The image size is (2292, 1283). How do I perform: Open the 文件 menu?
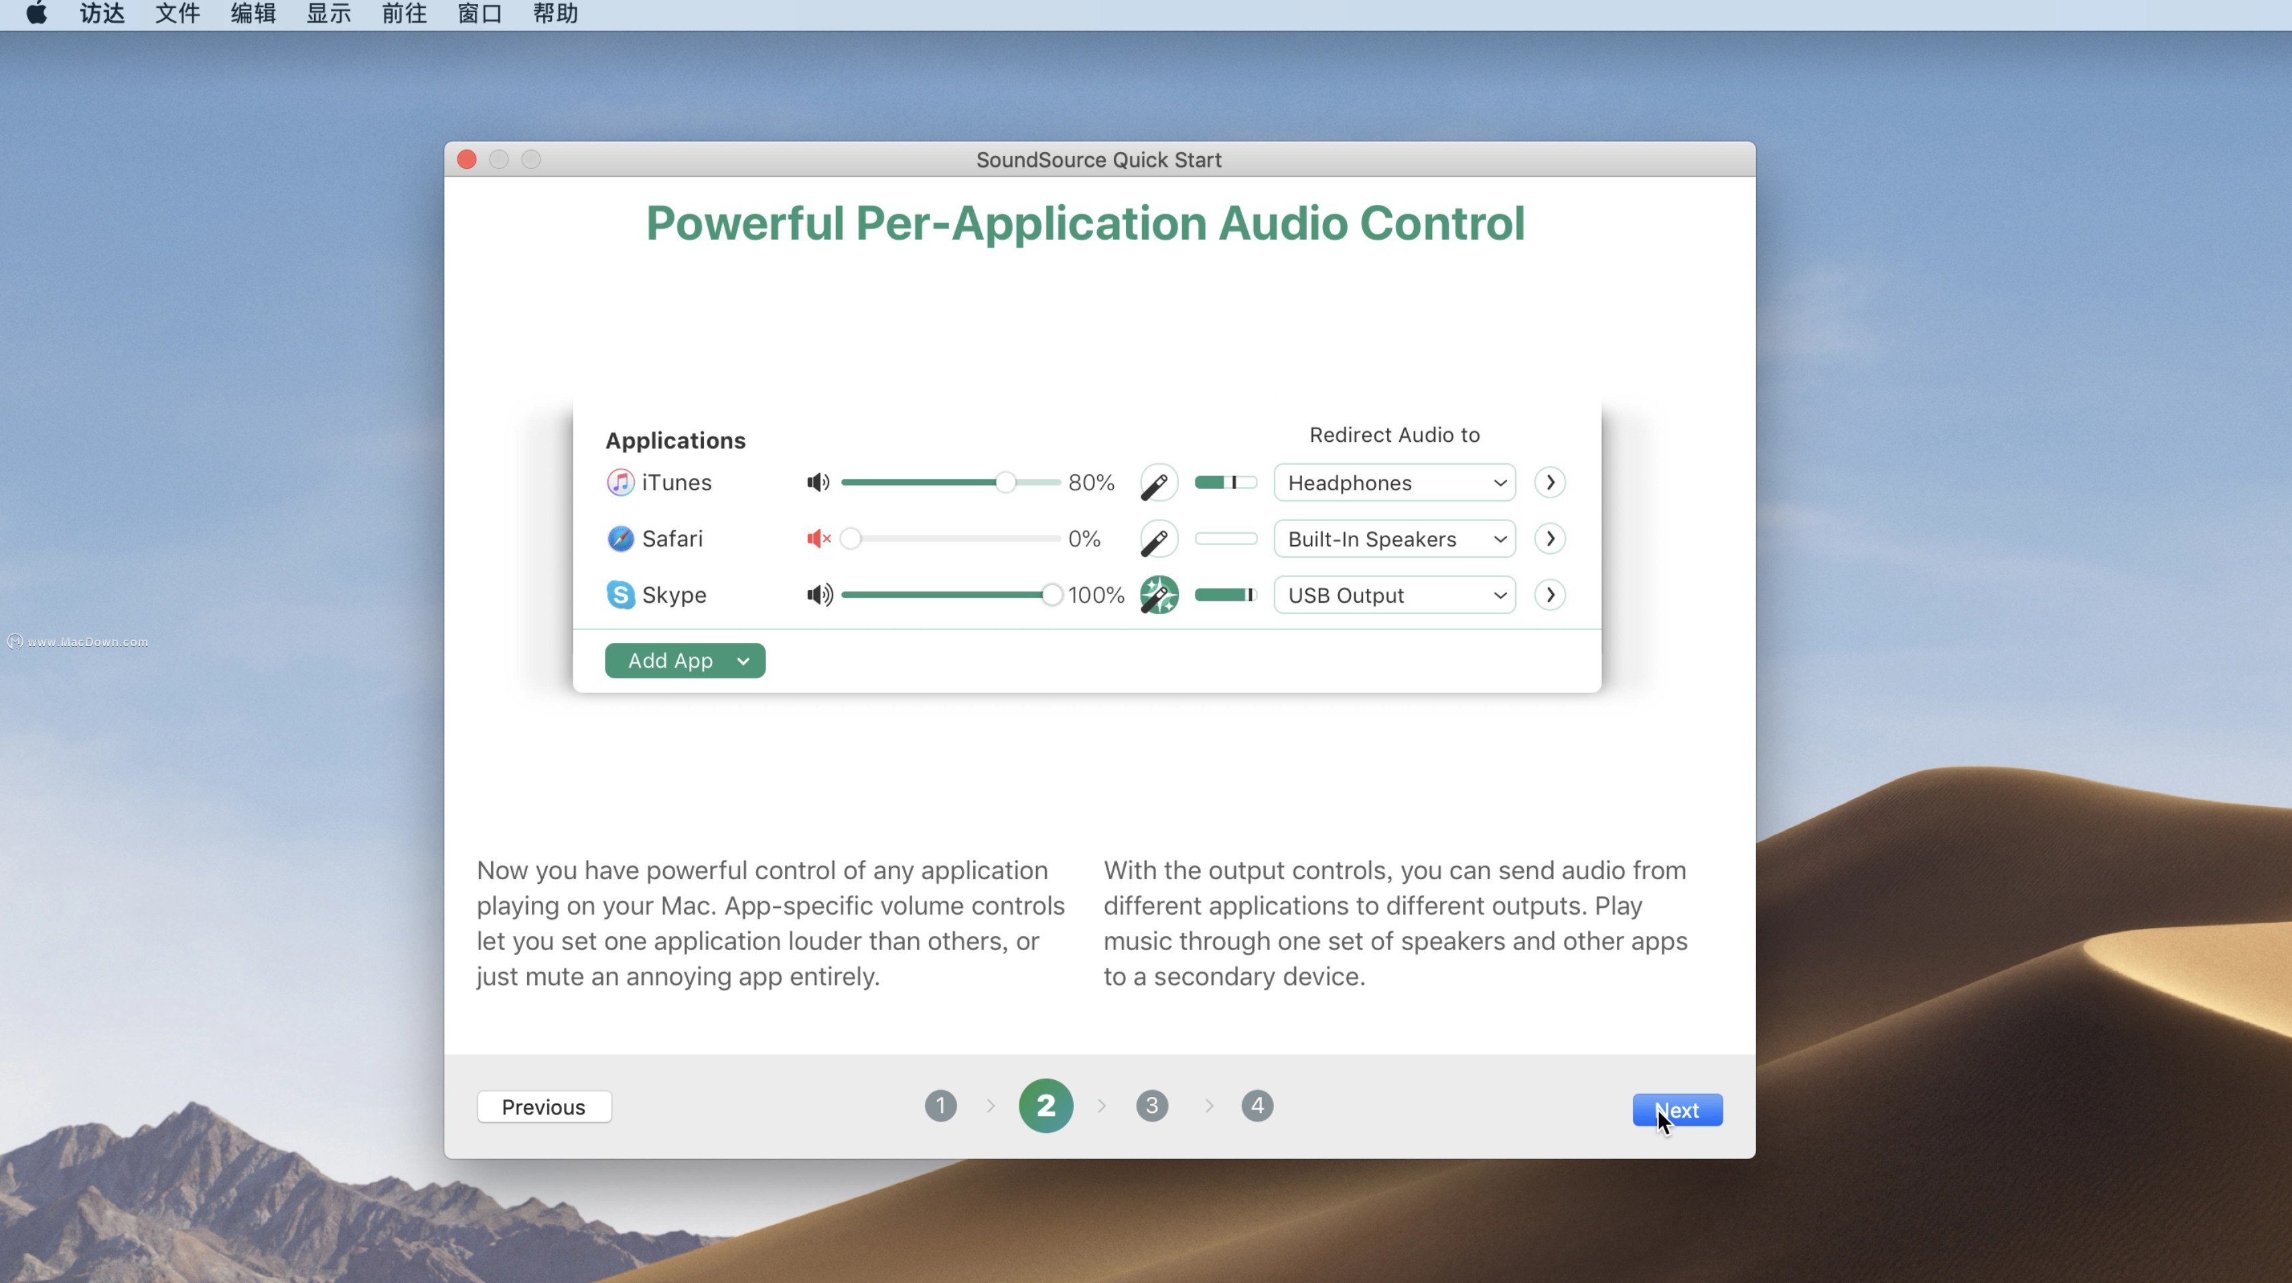[177, 13]
